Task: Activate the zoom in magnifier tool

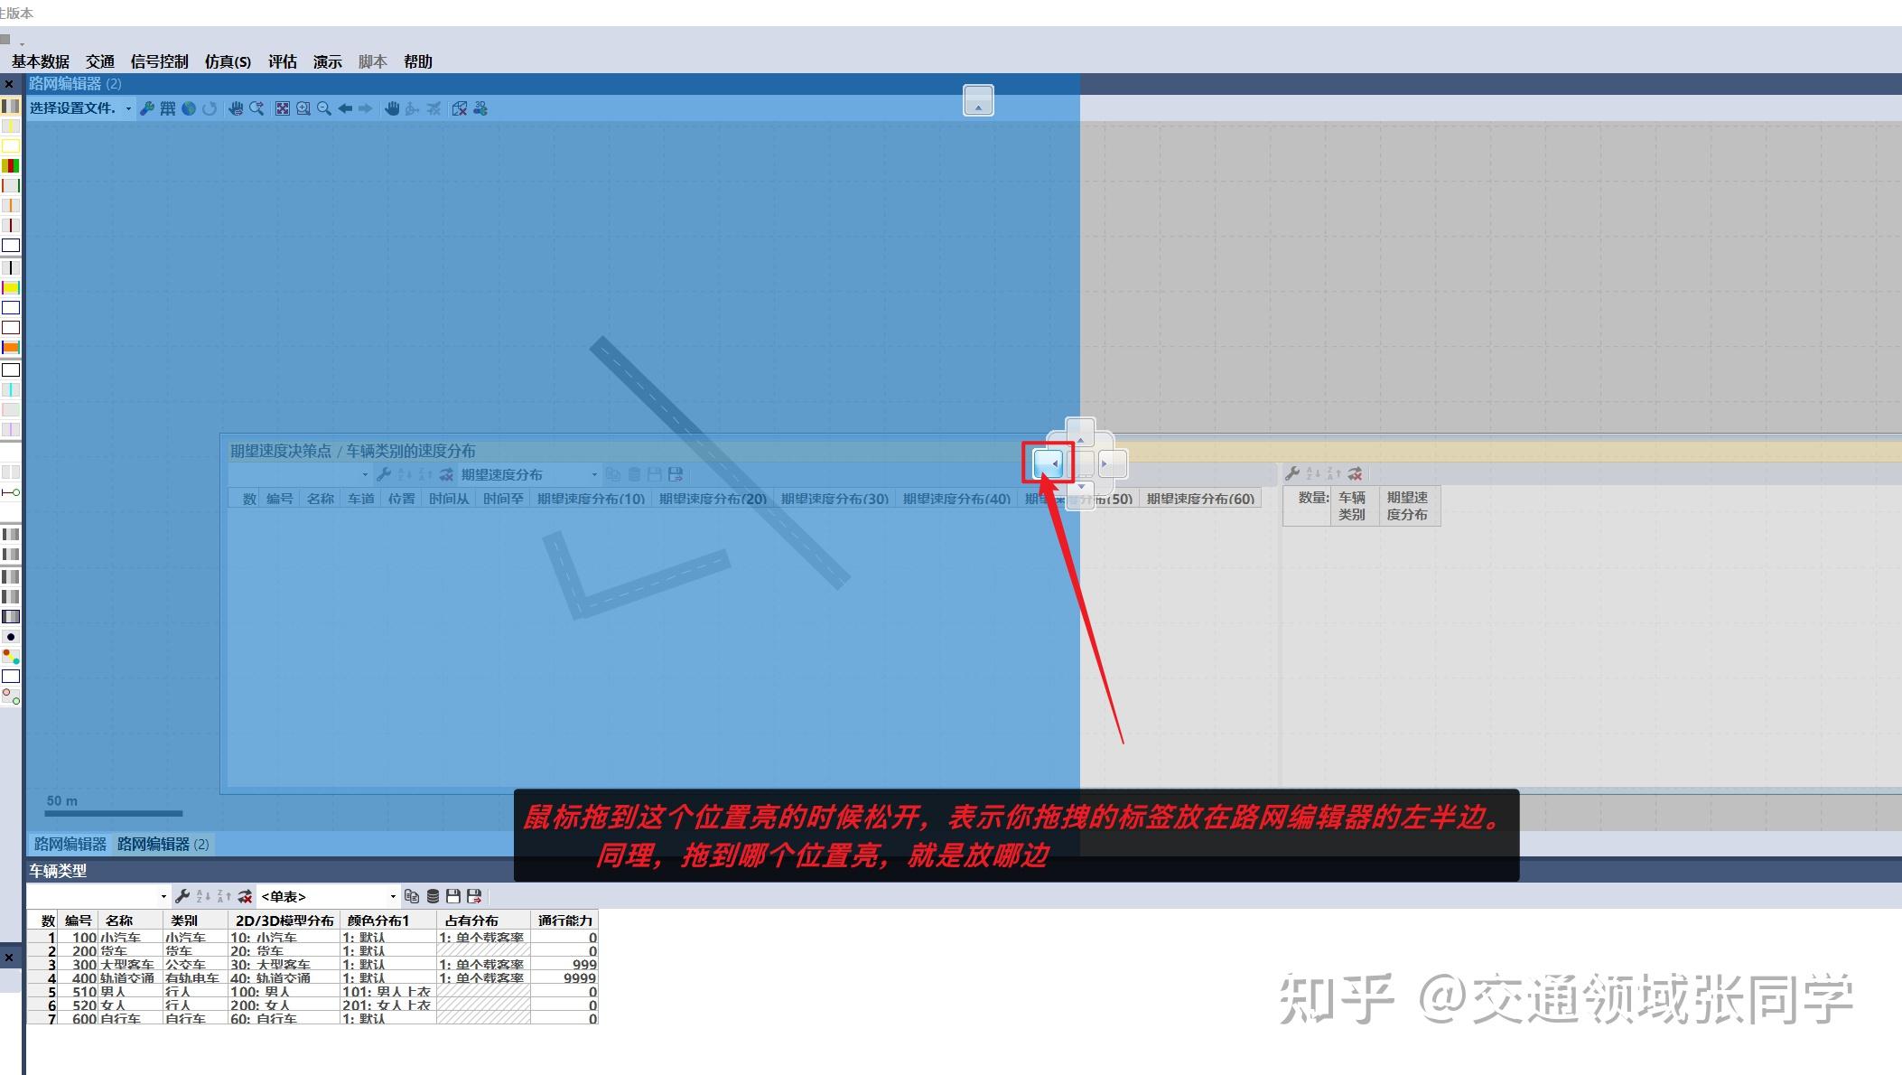Action: [303, 107]
